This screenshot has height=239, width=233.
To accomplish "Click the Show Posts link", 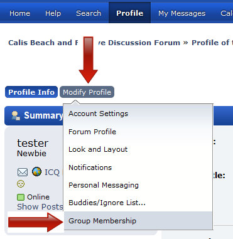I will pos(40,207).
